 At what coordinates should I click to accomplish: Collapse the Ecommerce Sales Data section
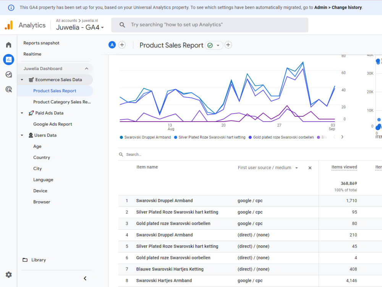click(22, 80)
